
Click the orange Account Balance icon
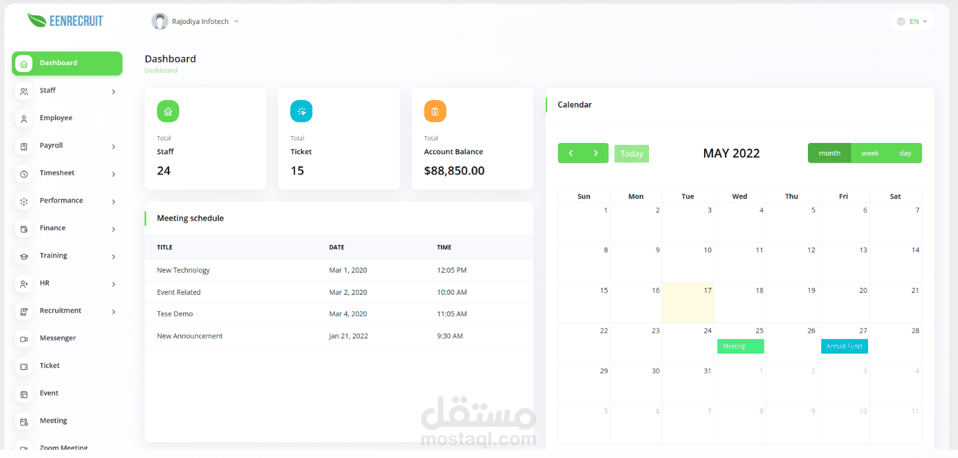434,111
